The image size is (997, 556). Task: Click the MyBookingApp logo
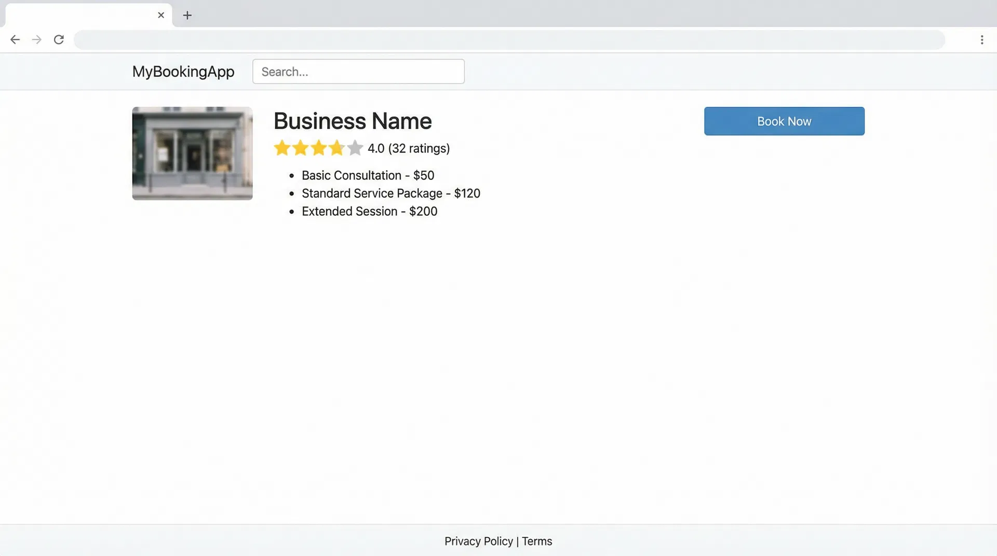(183, 72)
